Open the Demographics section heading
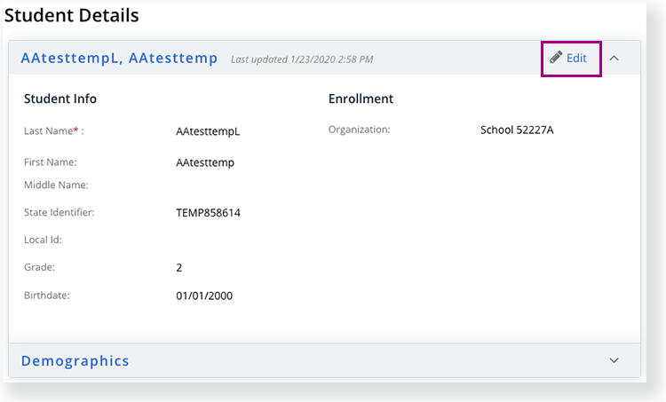This screenshot has width=666, height=402. [75, 360]
